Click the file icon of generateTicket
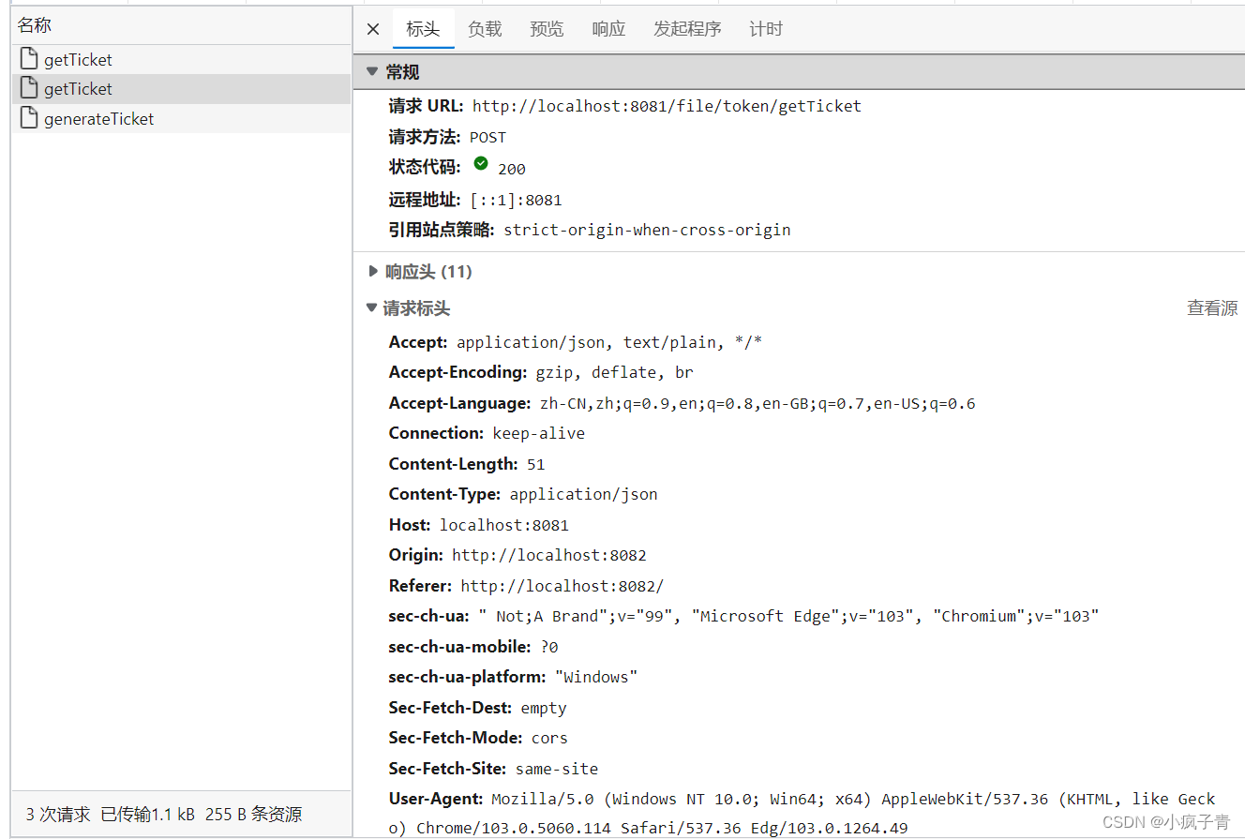 (x=29, y=118)
